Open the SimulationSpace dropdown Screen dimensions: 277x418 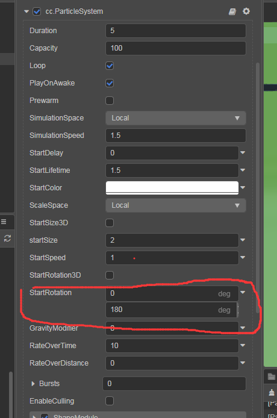tap(176, 118)
